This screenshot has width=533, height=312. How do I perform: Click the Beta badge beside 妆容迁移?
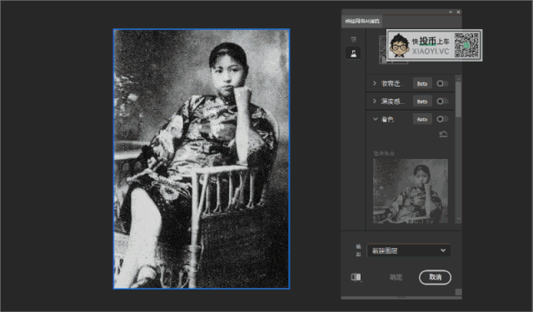click(422, 83)
